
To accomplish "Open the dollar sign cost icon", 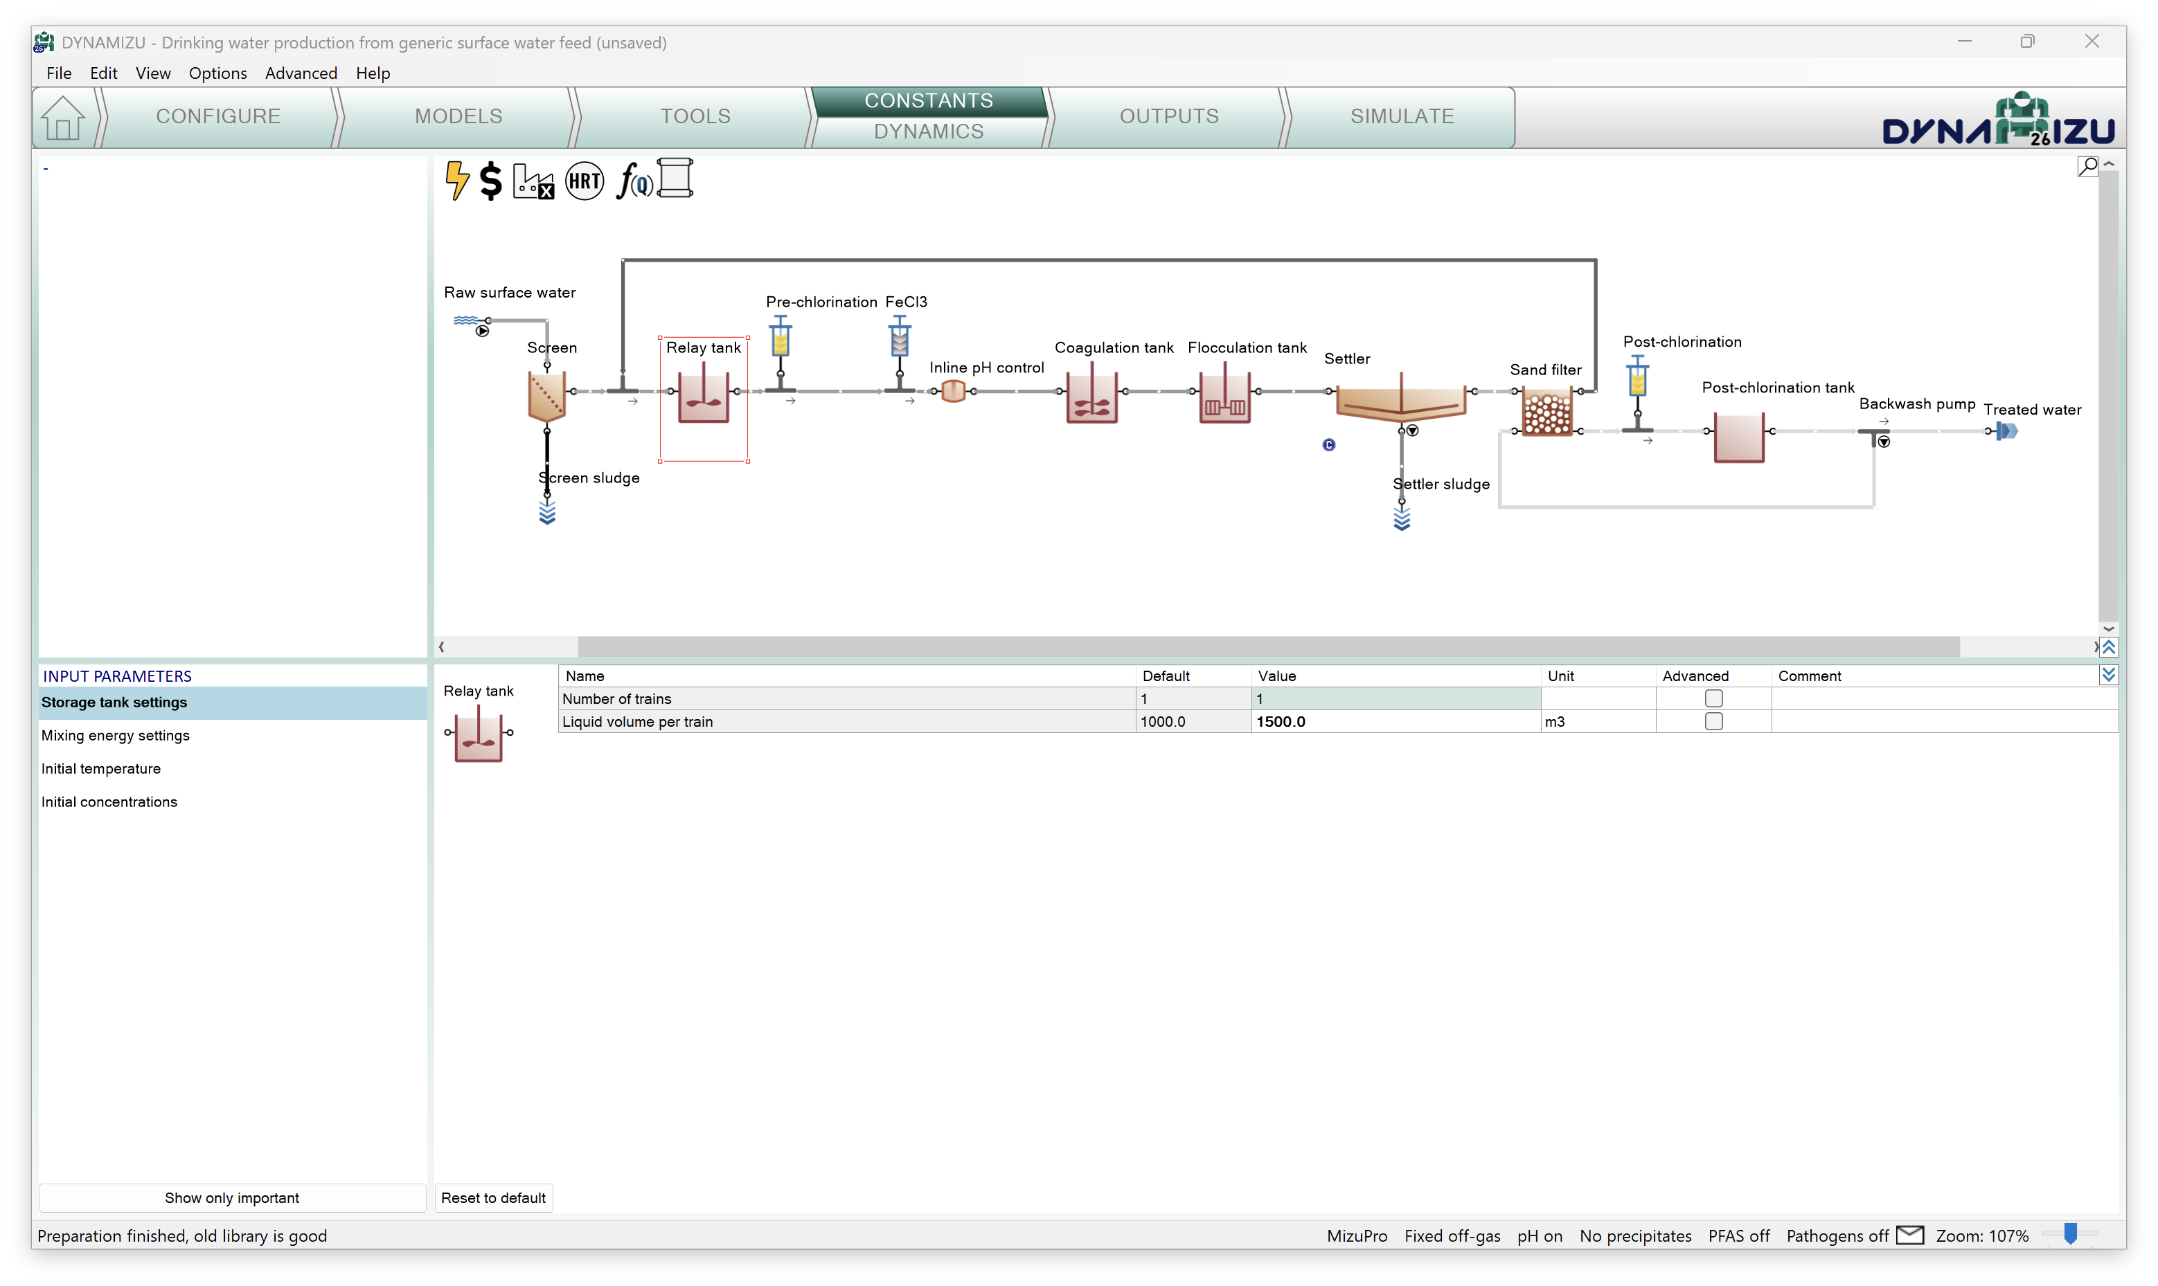I will (x=491, y=180).
